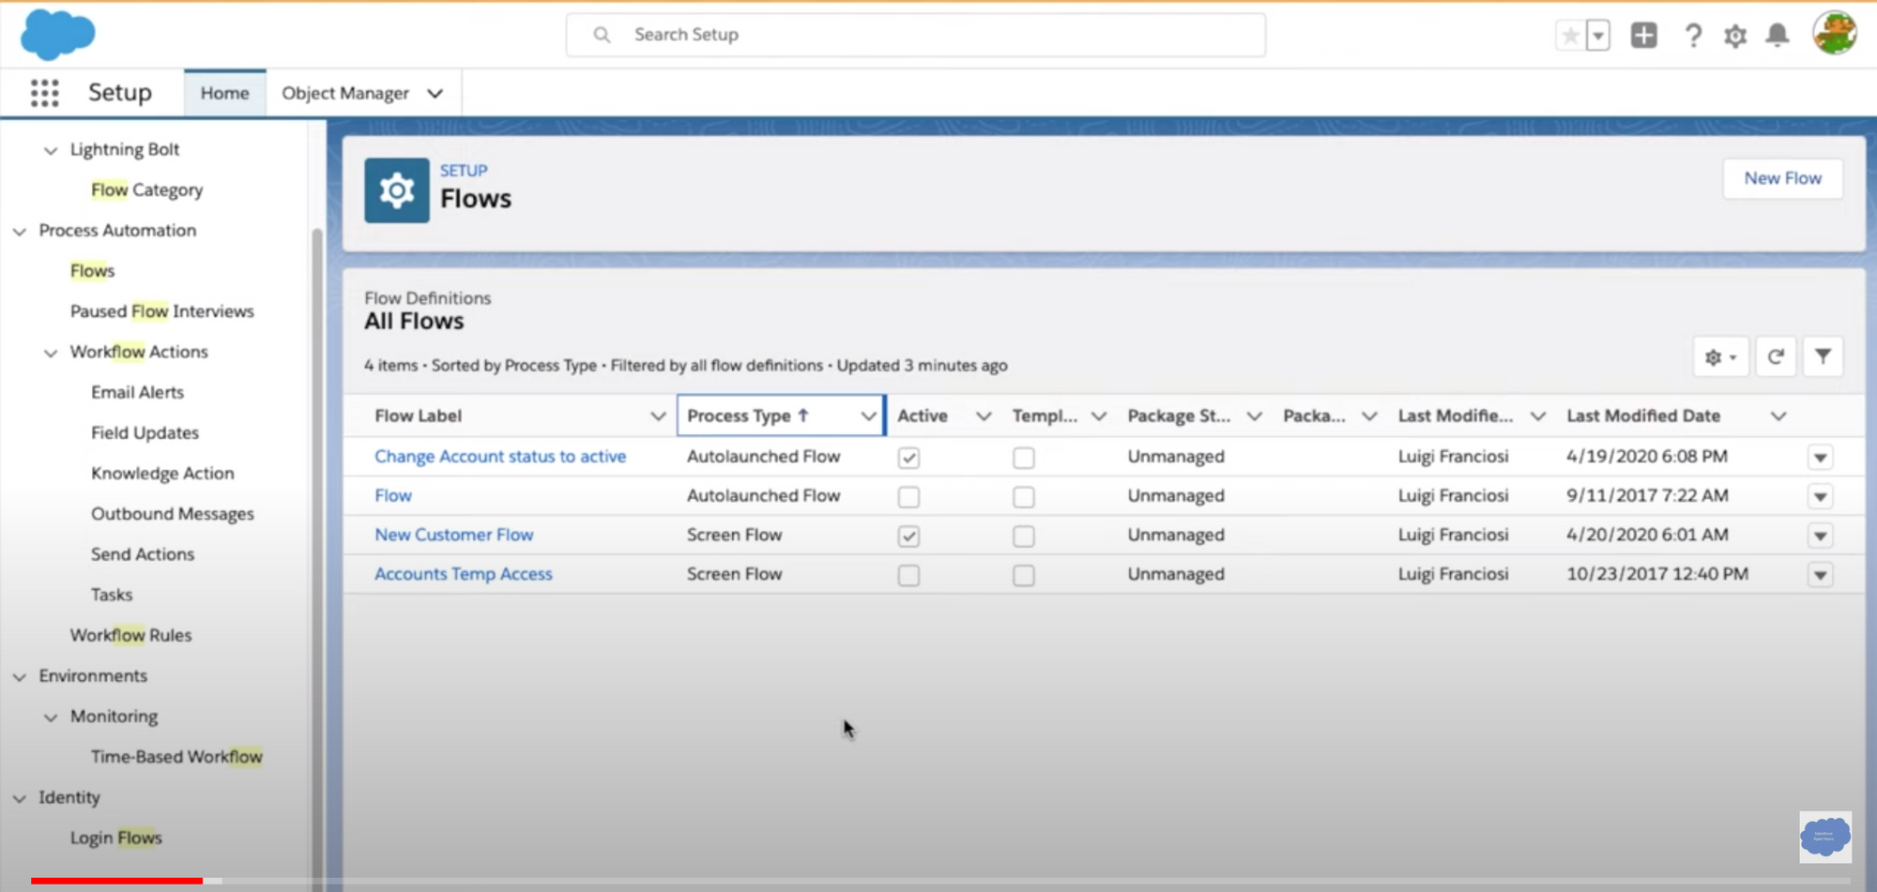1877x892 pixels.
Task: Open the Flow Label column menu
Action: (657, 416)
